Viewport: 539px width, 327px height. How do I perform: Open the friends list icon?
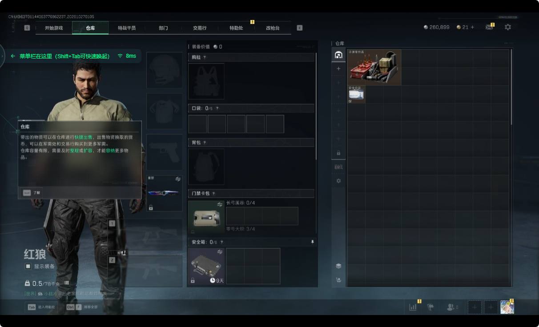click(x=451, y=307)
